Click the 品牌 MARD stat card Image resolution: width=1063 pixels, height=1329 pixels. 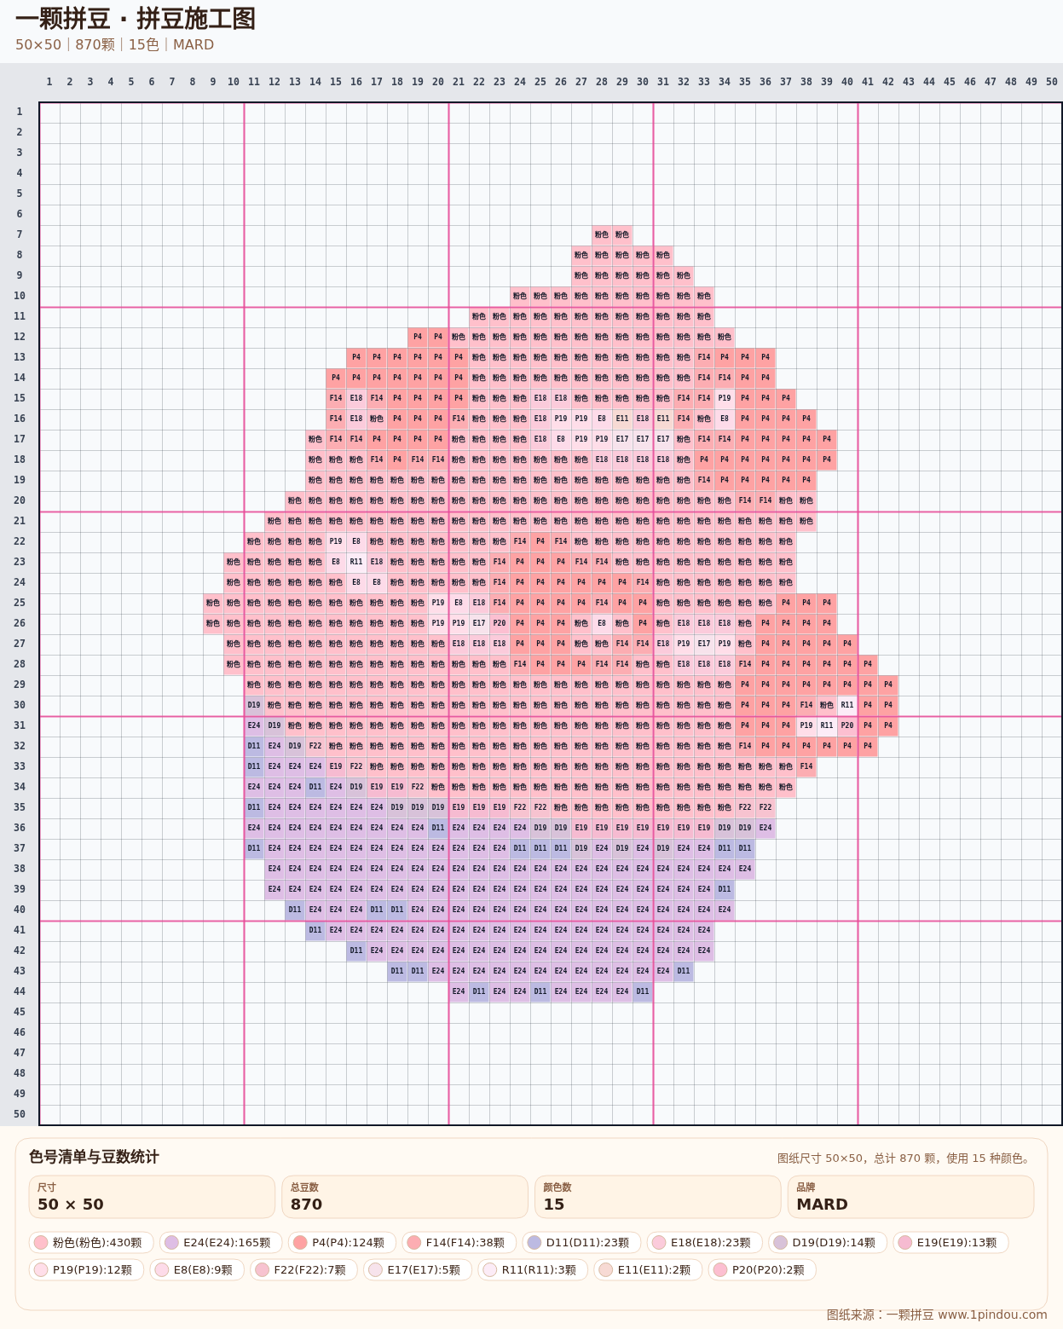(x=910, y=1197)
